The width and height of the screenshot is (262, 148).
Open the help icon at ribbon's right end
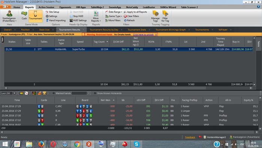(258, 7)
